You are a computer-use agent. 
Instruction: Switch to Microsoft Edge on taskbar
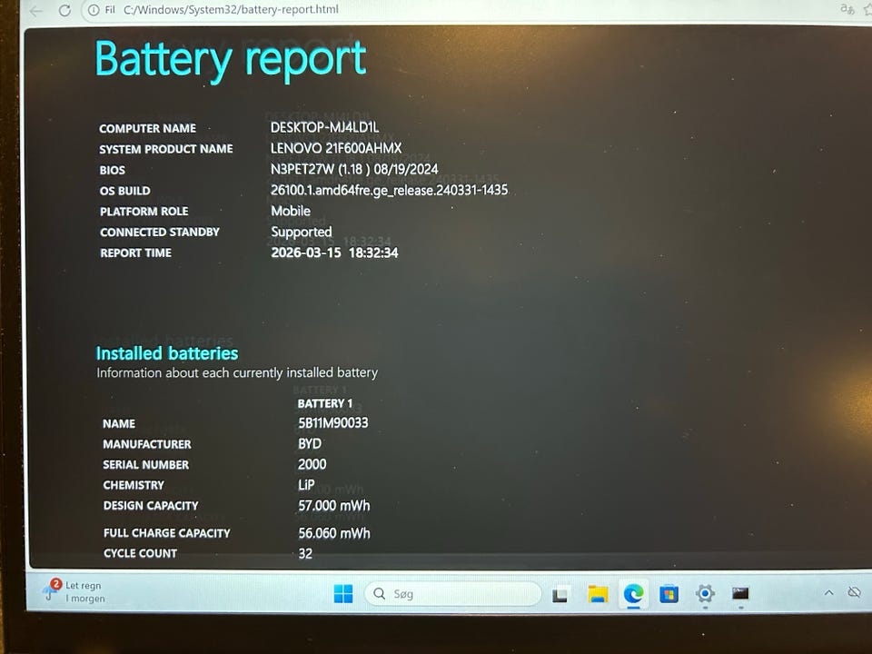(633, 594)
